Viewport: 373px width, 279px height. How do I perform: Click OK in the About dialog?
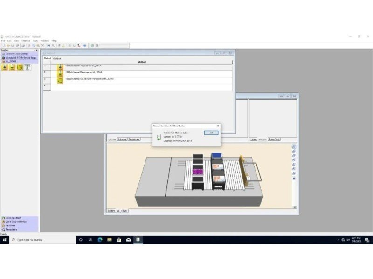pos(211,133)
